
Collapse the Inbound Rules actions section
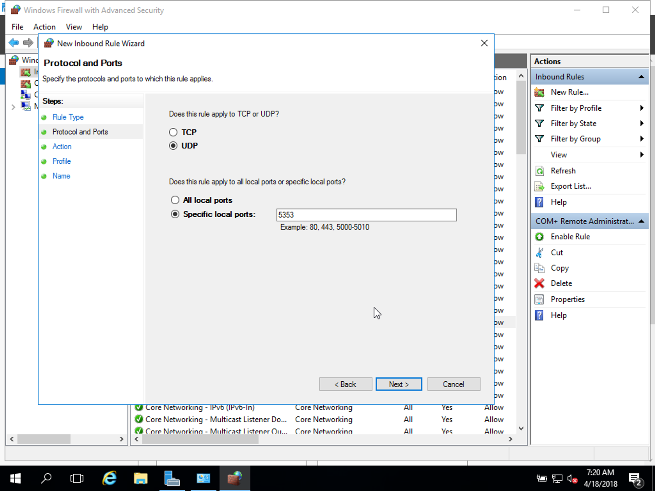(641, 76)
